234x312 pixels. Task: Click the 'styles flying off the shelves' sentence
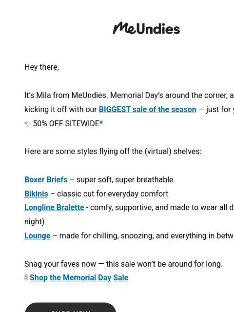pyautogui.click(x=113, y=152)
